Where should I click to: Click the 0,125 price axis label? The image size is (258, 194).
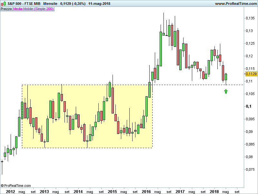pos(250,43)
